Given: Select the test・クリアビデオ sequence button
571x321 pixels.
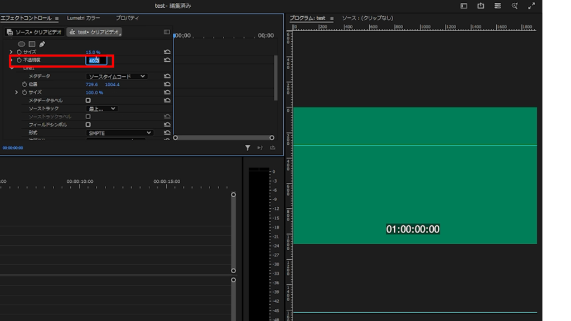Looking at the screenshot, I should click(94, 32).
